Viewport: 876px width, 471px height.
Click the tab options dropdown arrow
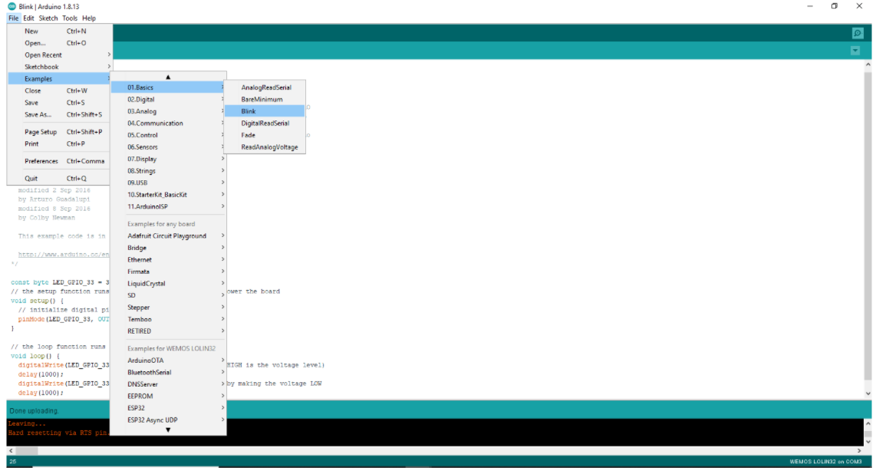pyautogui.click(x=855, y=51)
